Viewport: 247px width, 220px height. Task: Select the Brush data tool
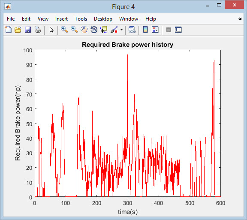114,30
